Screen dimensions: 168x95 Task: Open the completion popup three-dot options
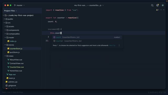pyautogui.click(x=119, y=45)
